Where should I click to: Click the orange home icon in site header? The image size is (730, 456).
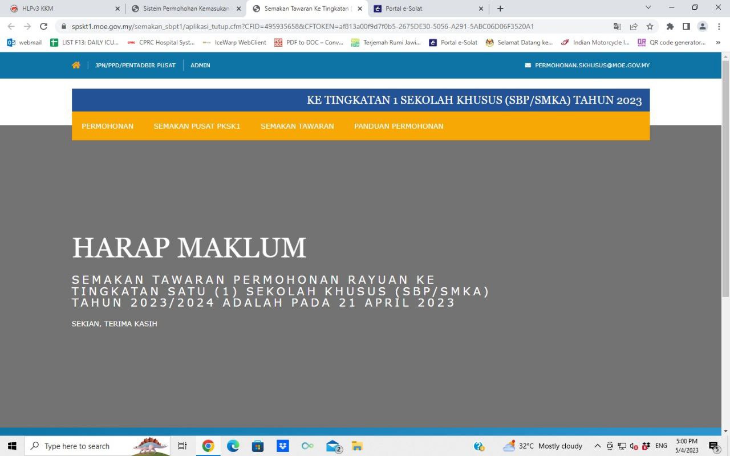click(x=76, y=66)
